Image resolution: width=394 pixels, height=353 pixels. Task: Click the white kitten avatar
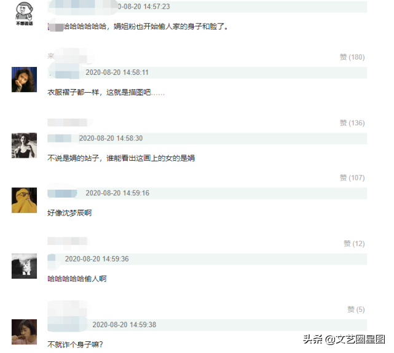pyautogui.click(x=24, y=266)
